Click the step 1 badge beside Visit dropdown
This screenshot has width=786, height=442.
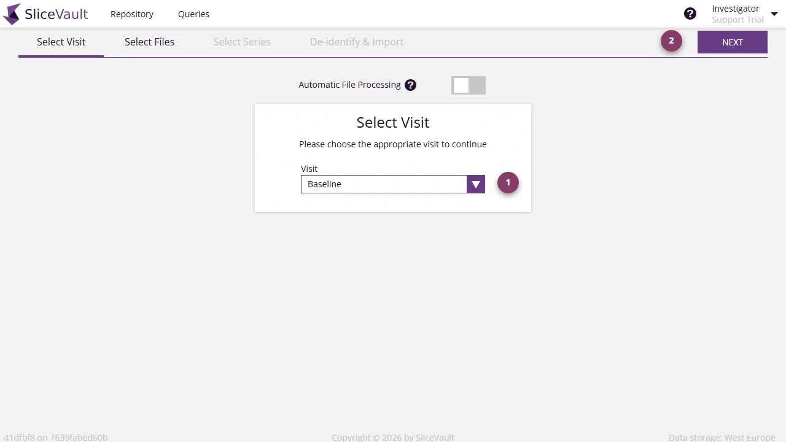(508, 182)
